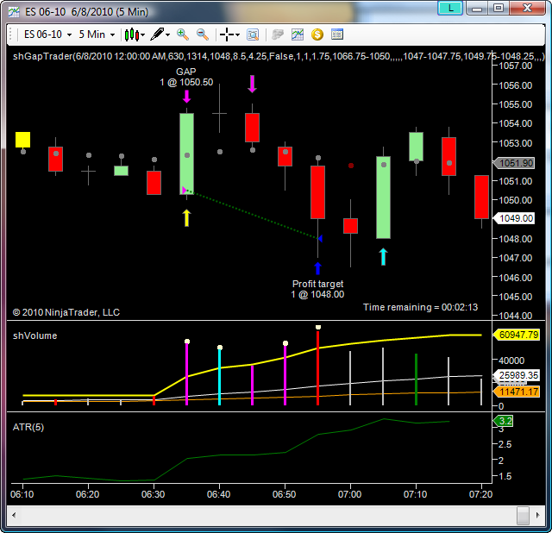Viewport: 552px width, 533px height.
Task: Click the zoom out magnifier icon
Action: [x=203, y=34]
